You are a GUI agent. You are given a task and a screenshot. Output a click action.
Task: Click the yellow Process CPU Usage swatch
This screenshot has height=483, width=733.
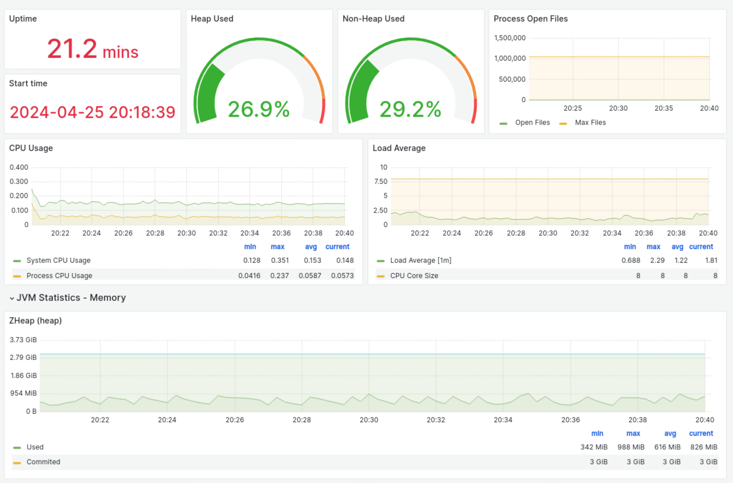click(17, 276)
